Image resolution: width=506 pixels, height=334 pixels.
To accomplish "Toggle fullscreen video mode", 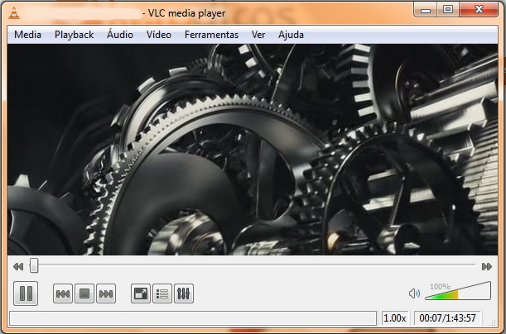I will tap(141, 293).
